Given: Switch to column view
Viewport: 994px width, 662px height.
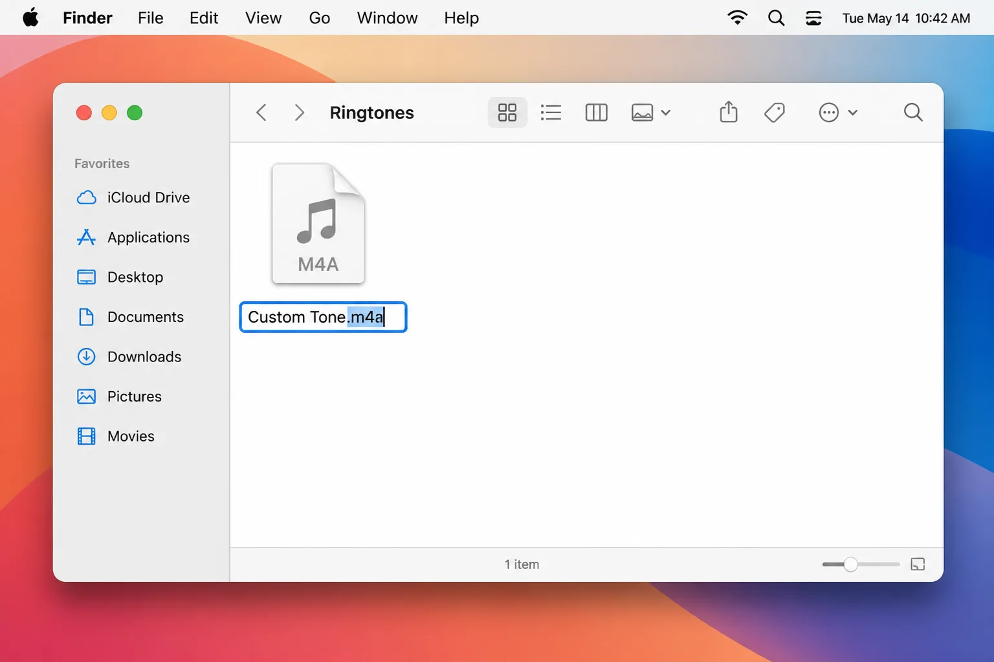Looking at the screenshot, I should pos(596,112).
